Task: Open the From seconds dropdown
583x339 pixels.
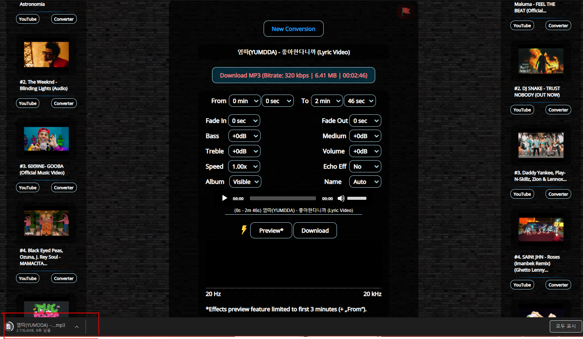Action: coord(278,101)
